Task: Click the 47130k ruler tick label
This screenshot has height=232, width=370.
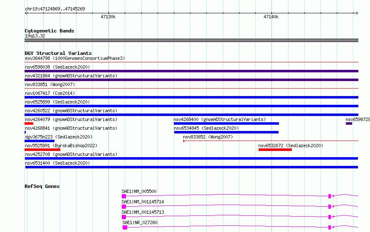Action: pos(108,17)
